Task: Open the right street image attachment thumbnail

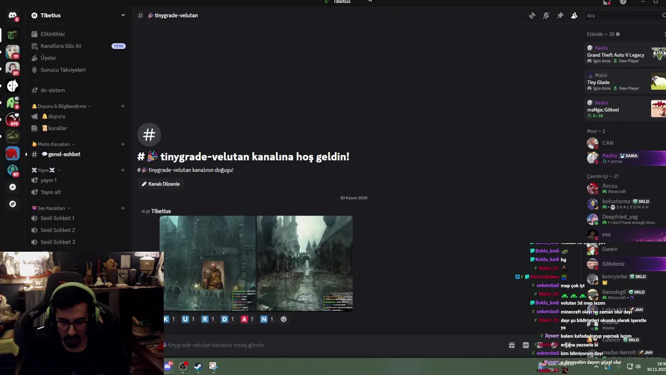Action: click(304, 264)
